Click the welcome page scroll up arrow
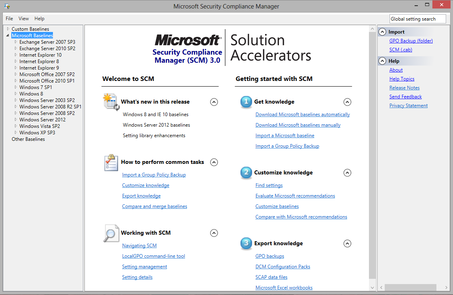 point(373,29)
